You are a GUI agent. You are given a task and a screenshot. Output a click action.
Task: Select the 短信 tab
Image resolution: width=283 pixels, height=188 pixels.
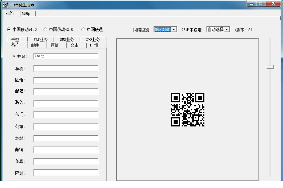[57, 45]
